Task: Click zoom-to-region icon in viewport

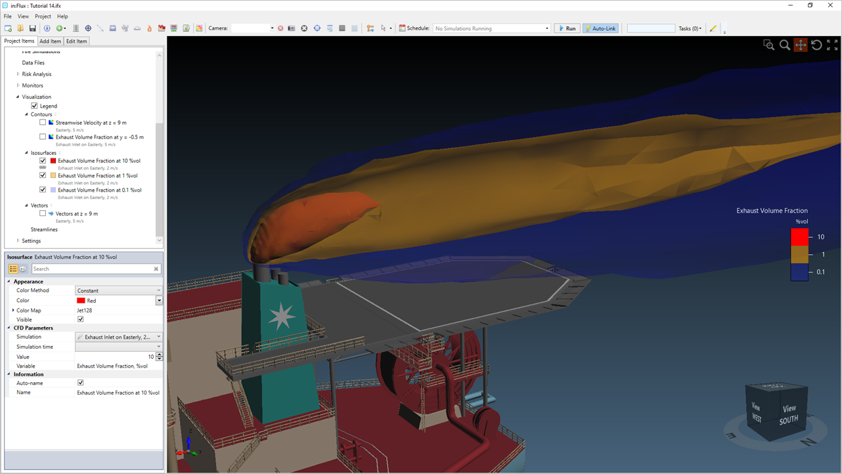Action: 768,45
